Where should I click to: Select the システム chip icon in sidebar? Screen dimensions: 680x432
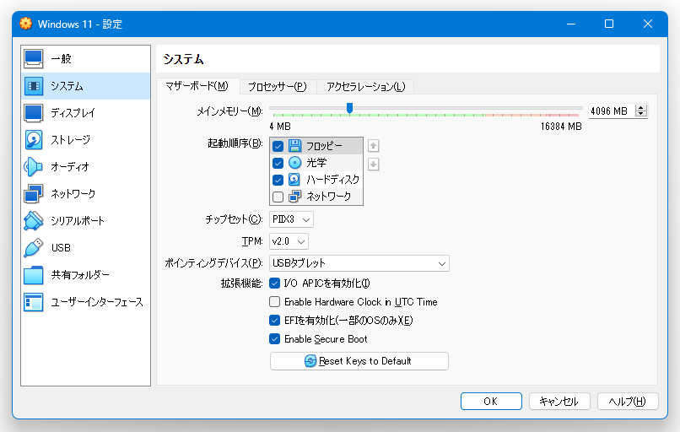pyautogui.click(x=34, y=86)
